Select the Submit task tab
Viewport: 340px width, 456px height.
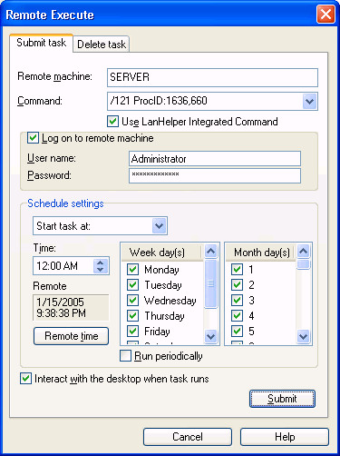[x=41, y=43]
